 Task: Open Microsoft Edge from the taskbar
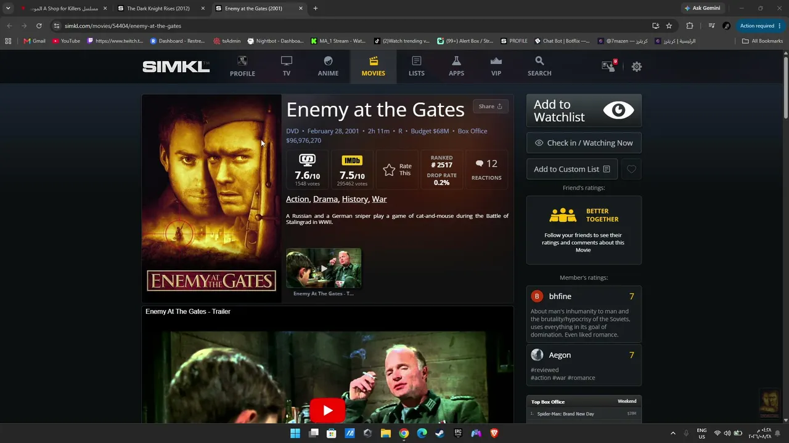[422, 433]
